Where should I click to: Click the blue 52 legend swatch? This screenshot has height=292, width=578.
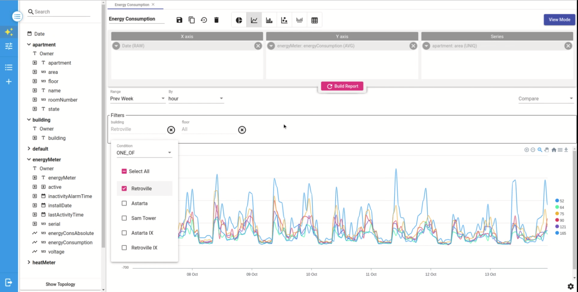557,201
